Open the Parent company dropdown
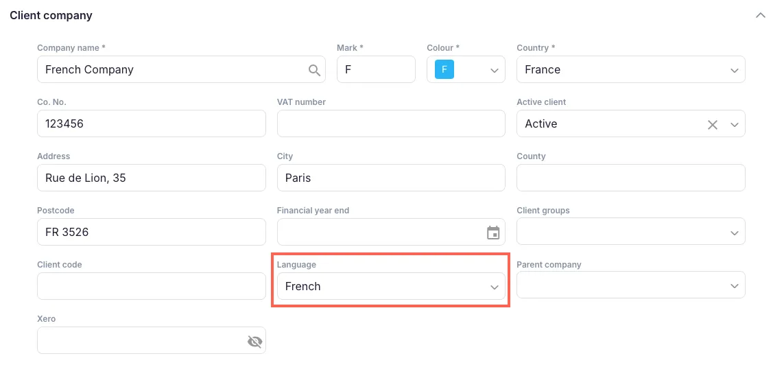The height and width of the screenshot is (378, 784). 734,287
